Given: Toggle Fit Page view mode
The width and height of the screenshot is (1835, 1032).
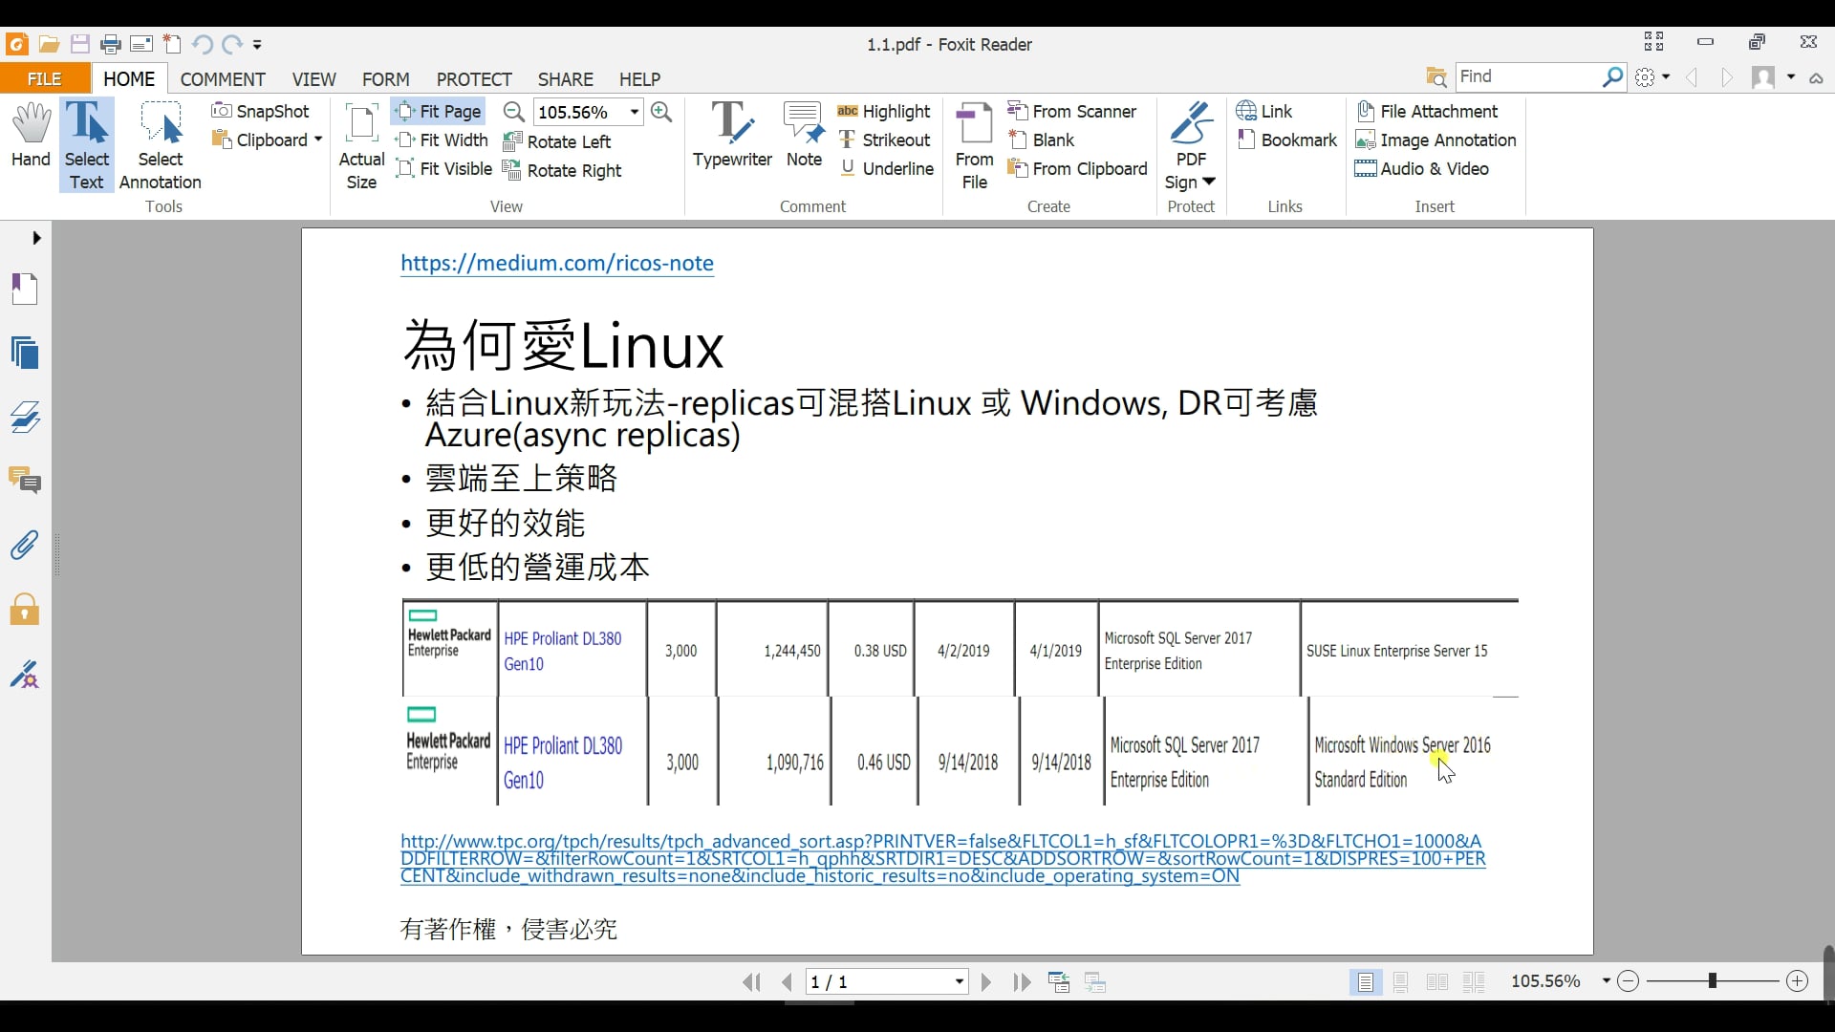Looking at the screenshot, I should pos(438,111).
